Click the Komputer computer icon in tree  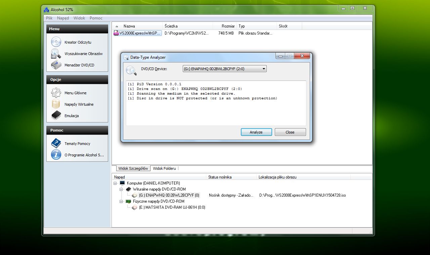pyautogui.click(x=122, y=183)
